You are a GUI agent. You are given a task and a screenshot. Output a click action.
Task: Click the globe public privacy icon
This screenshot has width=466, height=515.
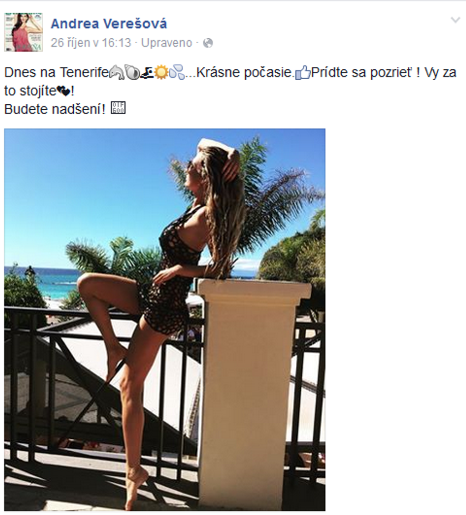(x=208, y=43)
